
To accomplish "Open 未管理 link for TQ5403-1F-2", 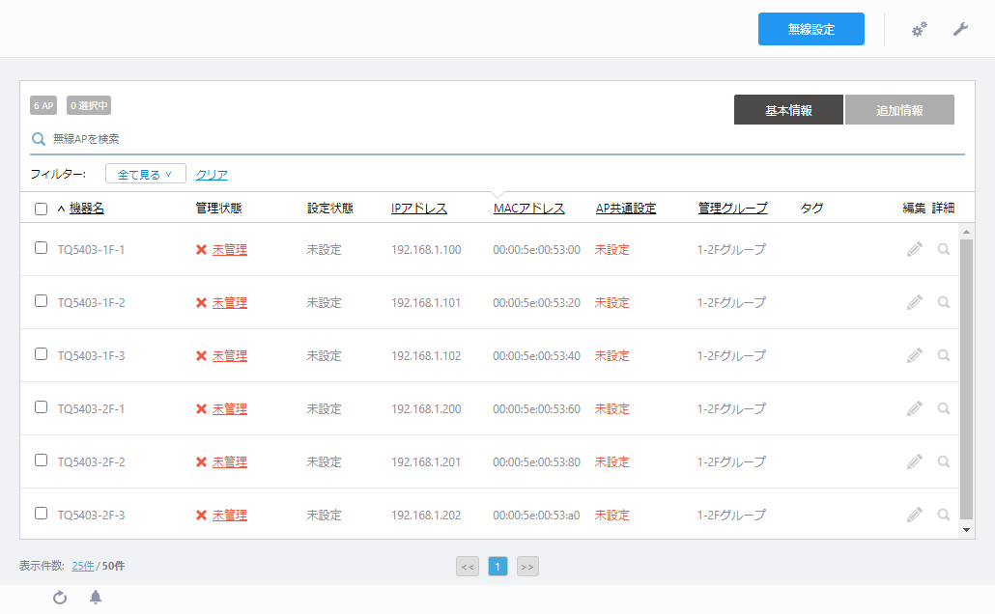I will pyautogui.click(x=229, y=303).
